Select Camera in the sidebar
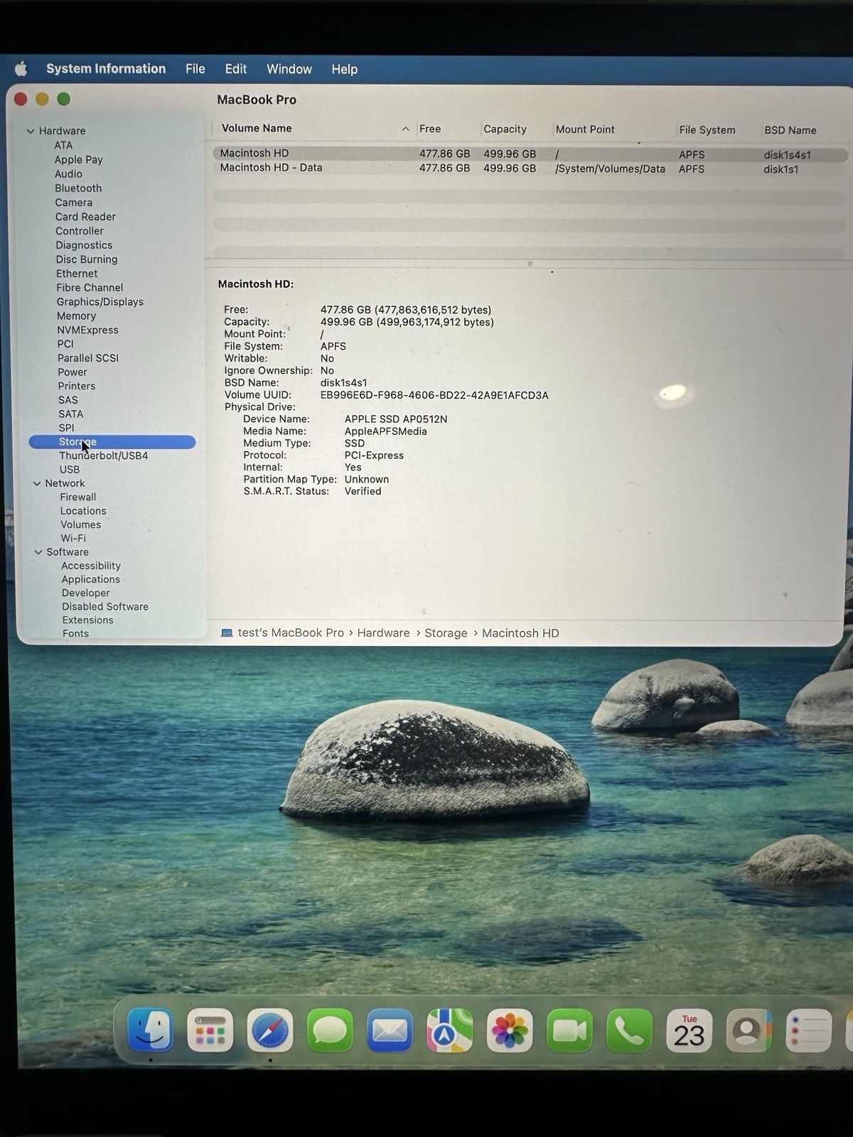 coord(74,203)
